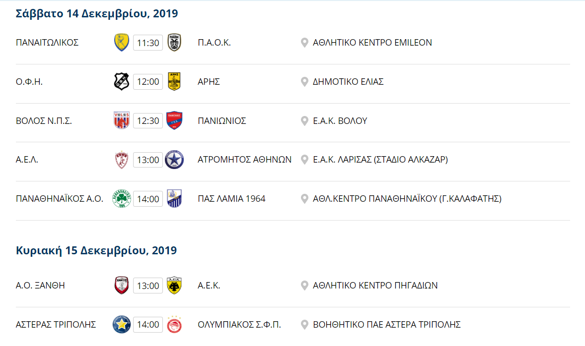585x346 pixels.
Task: Open the 11:30 match time box
Action: (148, 43)
